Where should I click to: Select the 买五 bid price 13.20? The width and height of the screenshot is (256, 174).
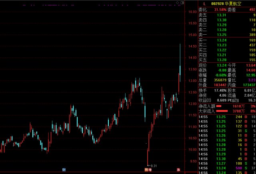coord(222,60)
